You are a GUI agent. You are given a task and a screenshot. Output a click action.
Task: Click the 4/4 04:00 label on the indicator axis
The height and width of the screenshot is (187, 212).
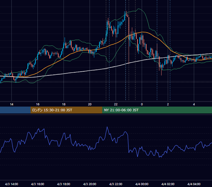194,184
